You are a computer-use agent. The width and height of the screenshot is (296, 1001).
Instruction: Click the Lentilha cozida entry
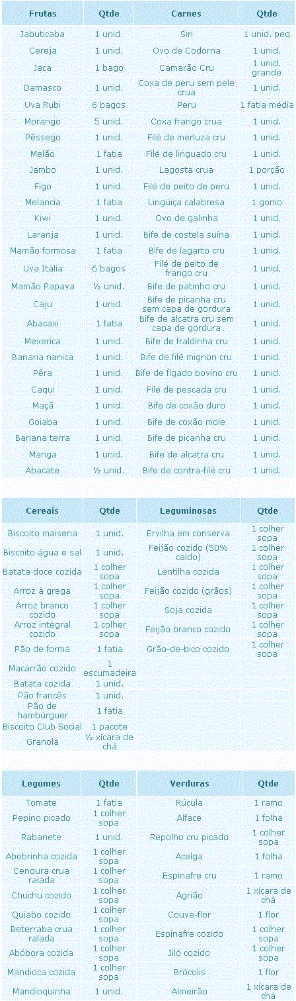click(x=188, y=572)
